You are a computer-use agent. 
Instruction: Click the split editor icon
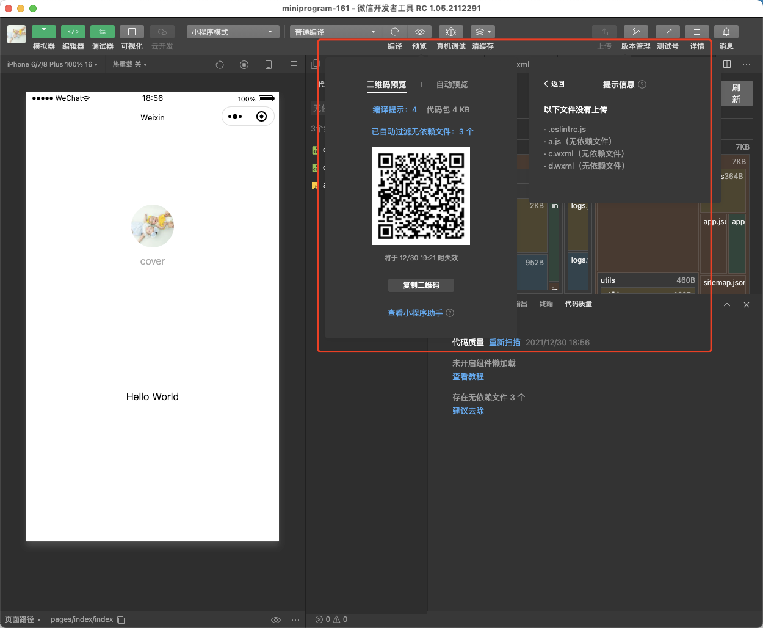727,64
